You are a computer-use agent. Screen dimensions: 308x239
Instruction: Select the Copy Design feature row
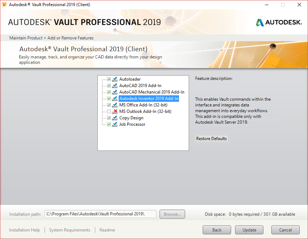[x=131, y=118]
